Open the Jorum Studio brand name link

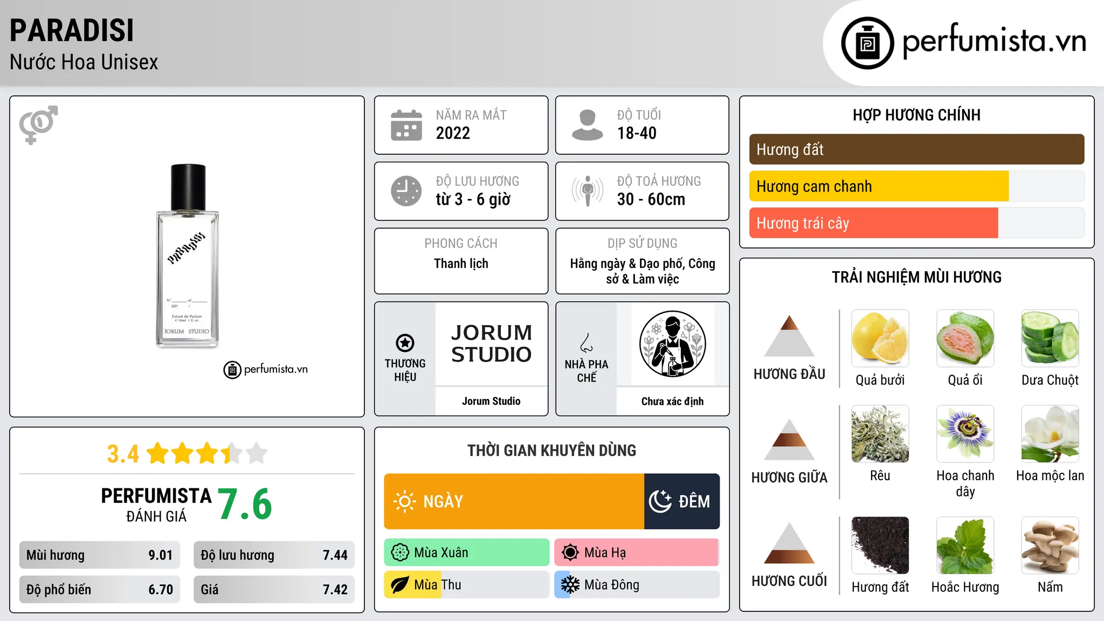coord(491,401)
